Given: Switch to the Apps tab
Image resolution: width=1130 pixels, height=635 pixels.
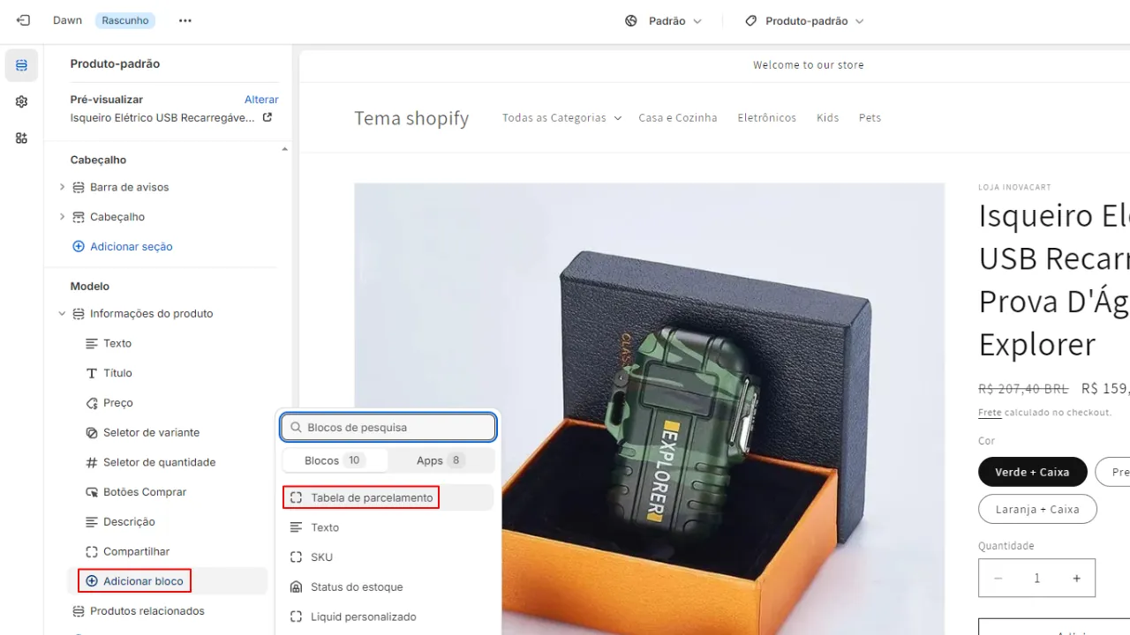Looking at the screenshot, I should 441,460.
